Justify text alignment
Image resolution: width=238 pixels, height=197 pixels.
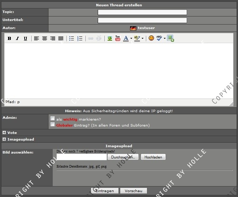[61, 39]
